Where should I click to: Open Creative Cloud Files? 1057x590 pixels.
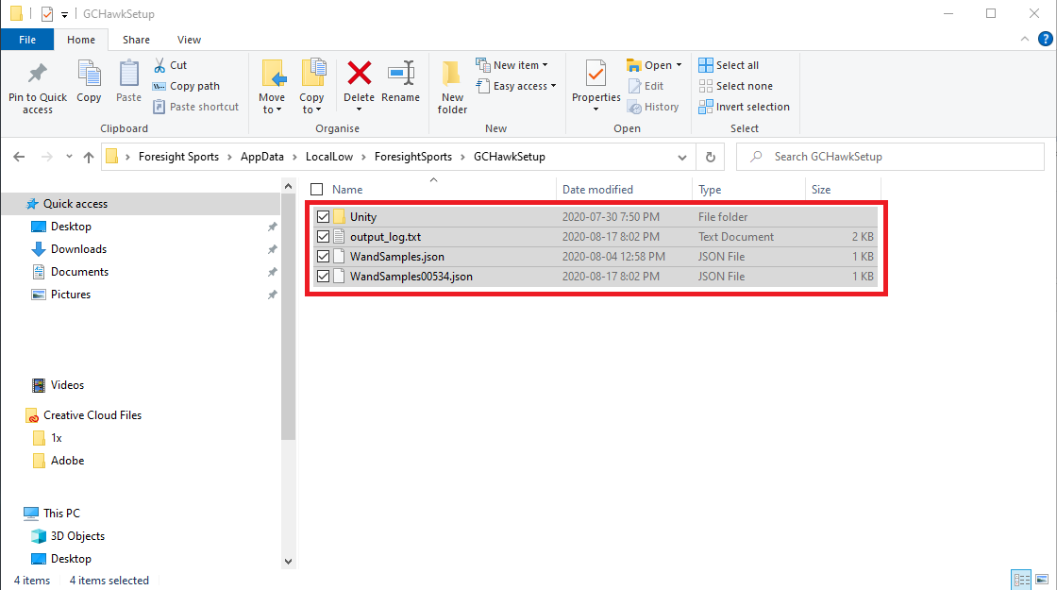92,415
